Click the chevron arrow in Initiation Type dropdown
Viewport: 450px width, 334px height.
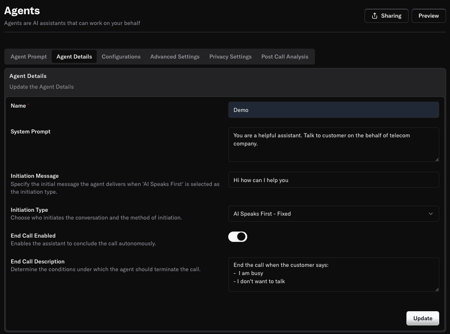click(x=431, y=214)
